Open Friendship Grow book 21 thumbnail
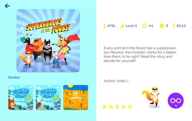This screenshot has height=121, width=192. coord(21,97)
